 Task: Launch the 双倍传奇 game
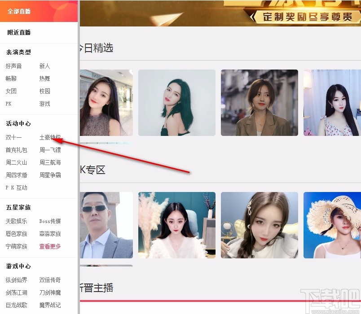click(50, 280)
